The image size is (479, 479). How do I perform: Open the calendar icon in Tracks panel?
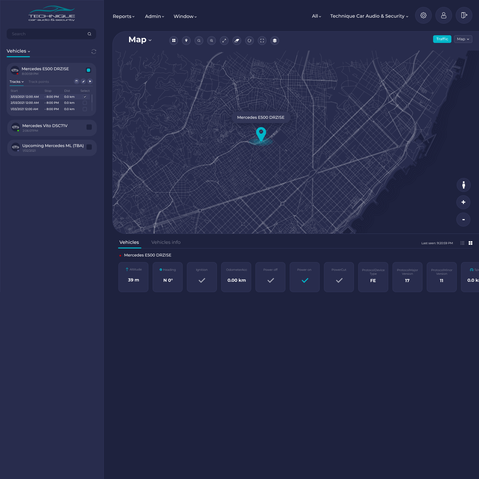[77, 81]
